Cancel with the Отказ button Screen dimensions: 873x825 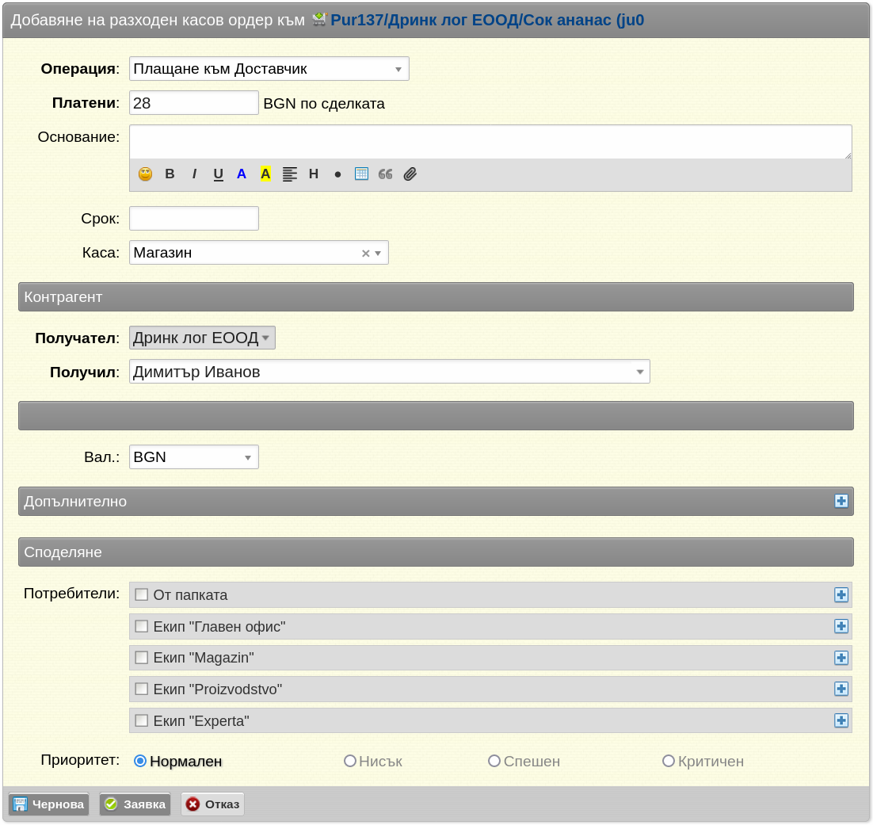[212, 804]
